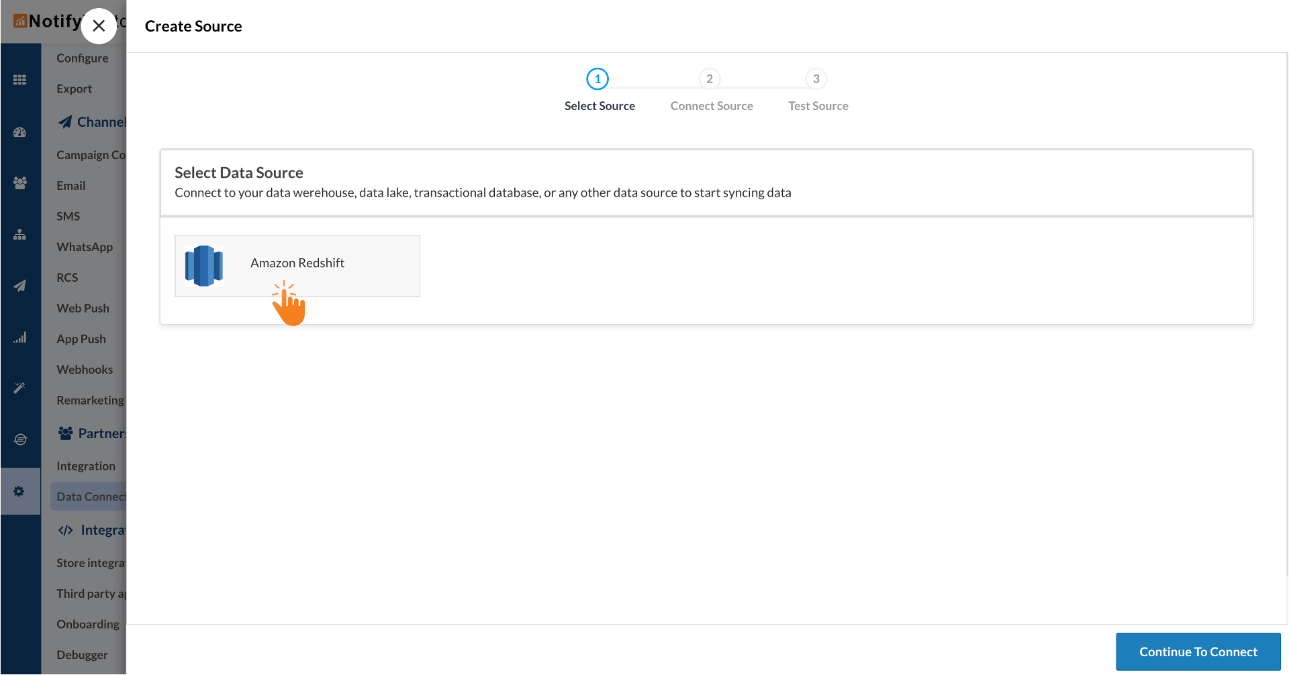
Task: Open Store integration menu item
Action: pyautogui.click(x=91, y=563)
